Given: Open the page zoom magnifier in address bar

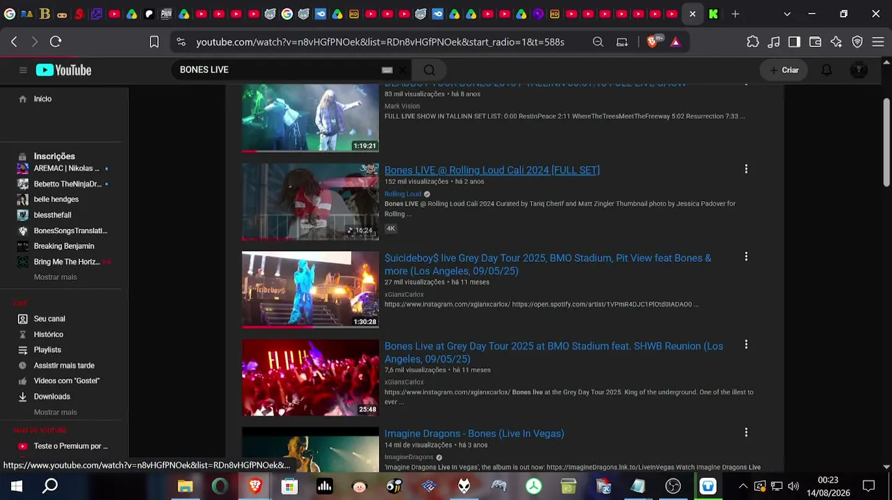Looking at the screenshot, I should point(598,42).
